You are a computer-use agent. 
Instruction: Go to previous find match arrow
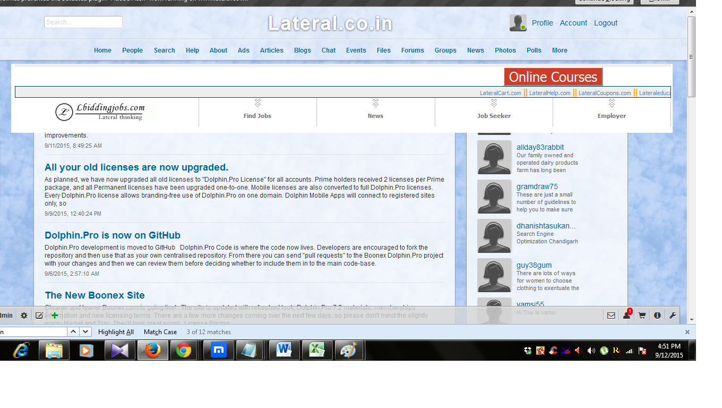(x=73, y=332)
